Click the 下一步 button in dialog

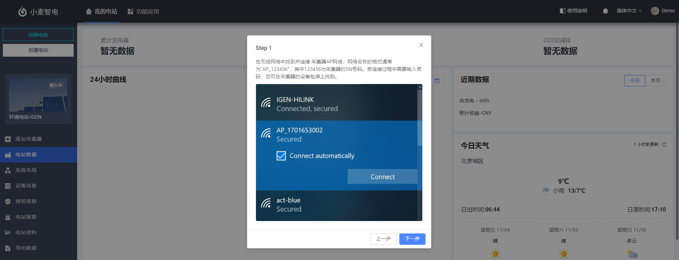[412, 239]
